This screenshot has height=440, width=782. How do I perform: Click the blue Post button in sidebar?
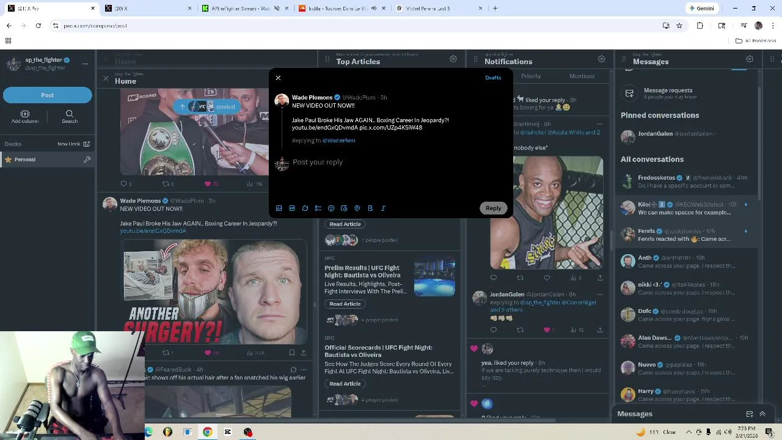pos(48,95)
